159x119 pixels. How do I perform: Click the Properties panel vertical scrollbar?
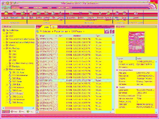(156, 87)
